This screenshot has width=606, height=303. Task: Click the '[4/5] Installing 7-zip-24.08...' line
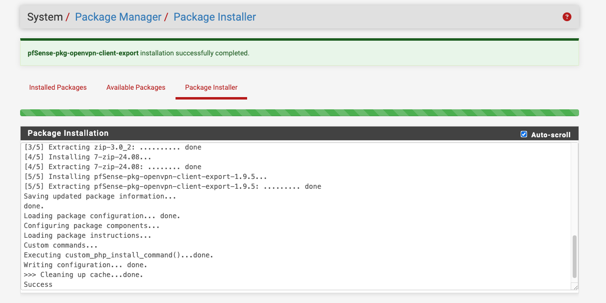coord(88,157)
